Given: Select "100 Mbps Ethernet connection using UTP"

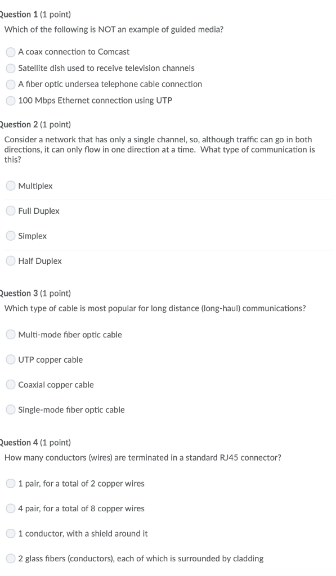Looking at the screenshot, I should coord(10,101).
